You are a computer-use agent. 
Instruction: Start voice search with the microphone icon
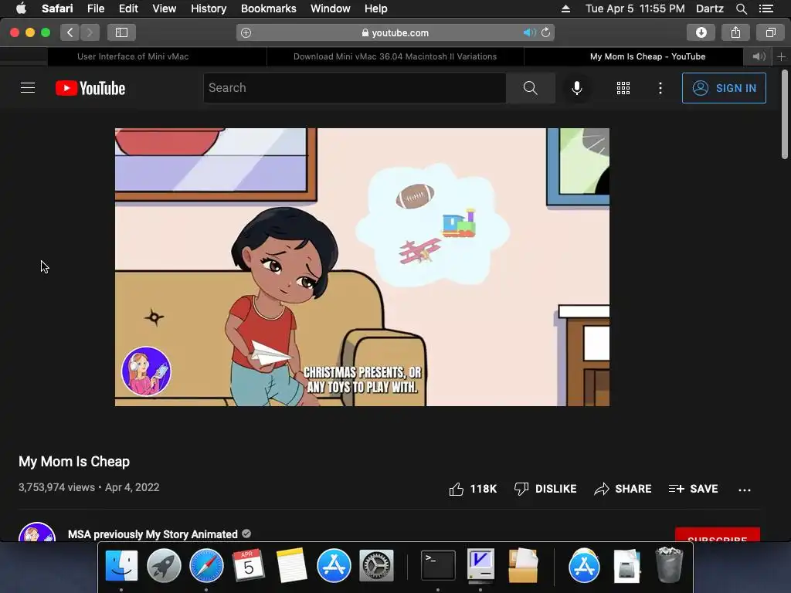[x=576, y=88]
